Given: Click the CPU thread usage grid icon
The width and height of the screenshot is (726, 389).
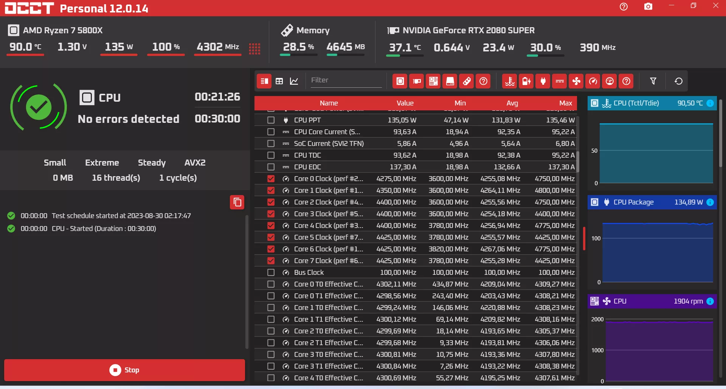Looking at the screenshot, I should click(x=254, y=49).
